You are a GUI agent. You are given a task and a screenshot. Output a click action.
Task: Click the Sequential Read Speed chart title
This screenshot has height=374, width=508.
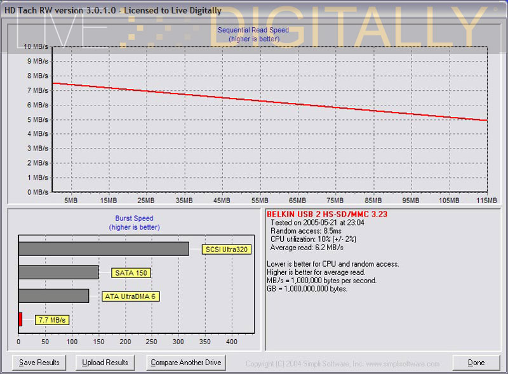pyautogui.click(x=253, y=30)
